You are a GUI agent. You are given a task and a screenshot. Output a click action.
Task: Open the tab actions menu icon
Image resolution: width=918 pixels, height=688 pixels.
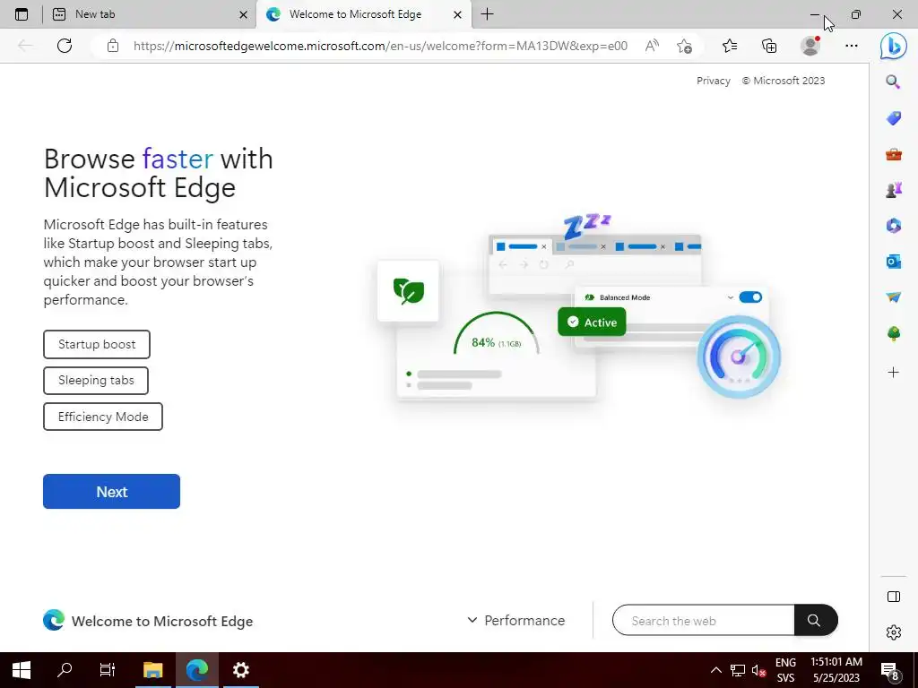click(22, 14)
